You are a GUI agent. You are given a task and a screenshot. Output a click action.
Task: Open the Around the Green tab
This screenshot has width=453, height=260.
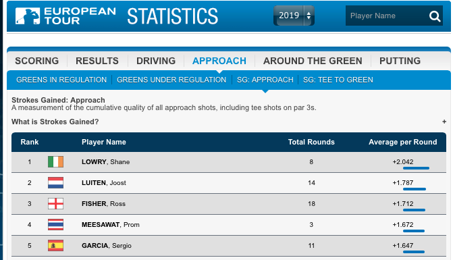(313, 61)
